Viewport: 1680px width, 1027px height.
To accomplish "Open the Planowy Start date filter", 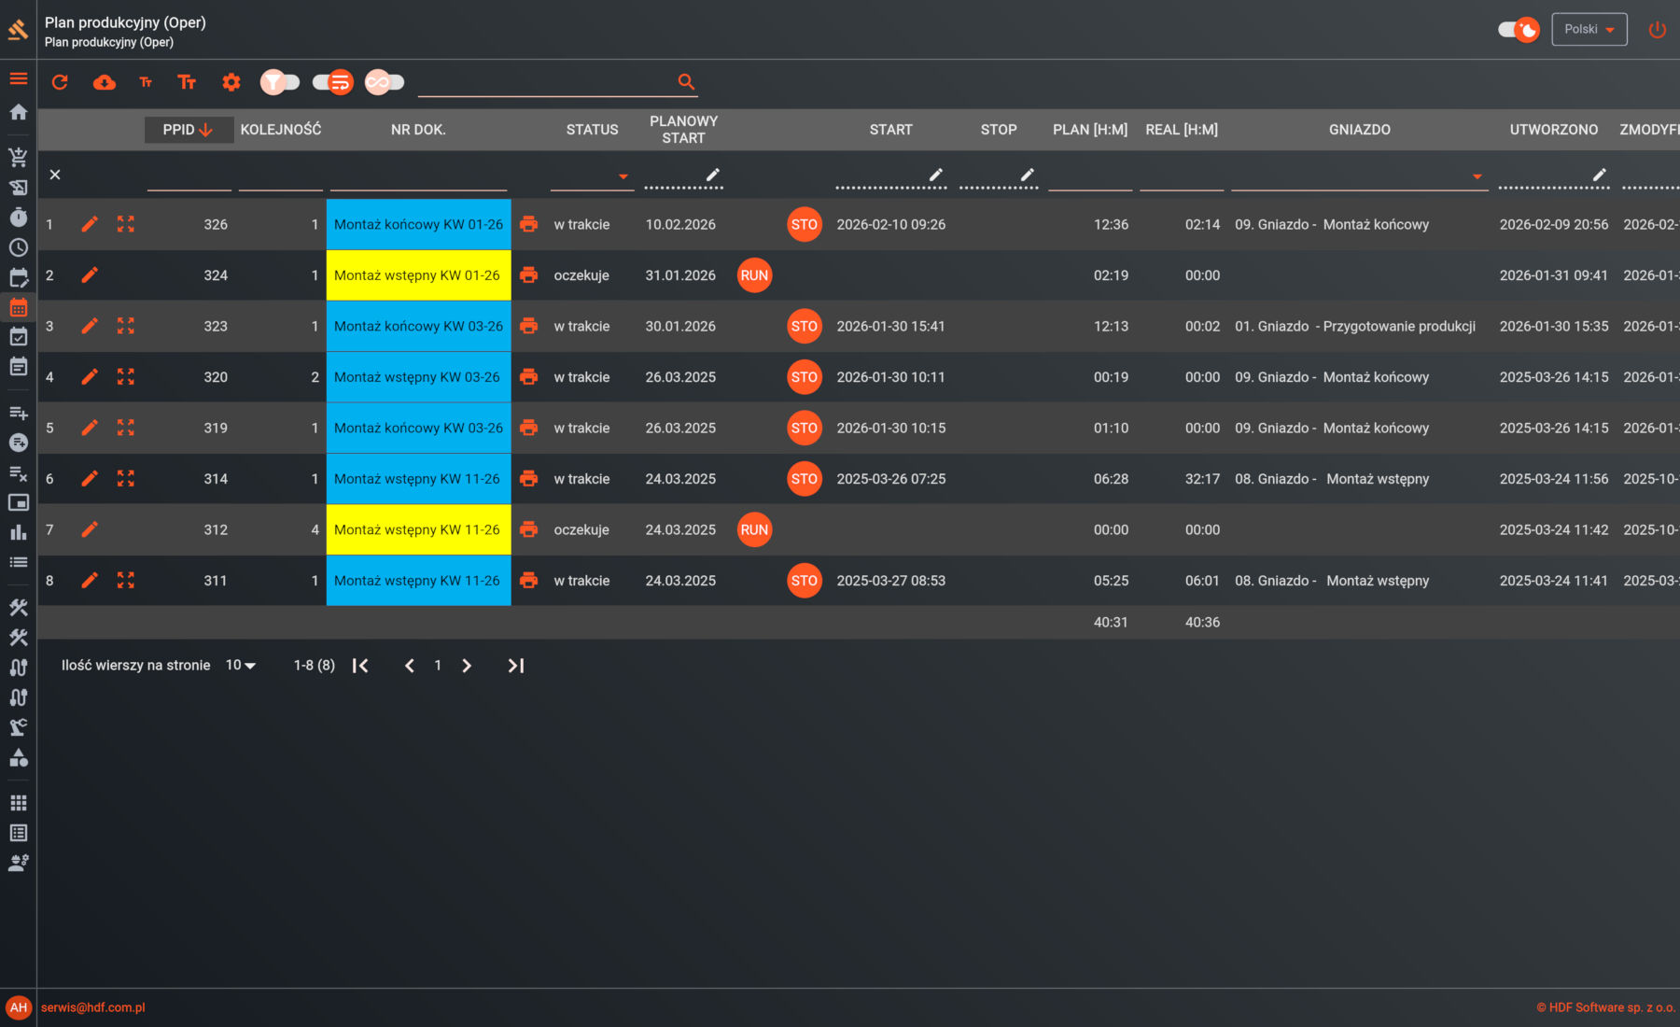I will pyautogui.click(x=683, y=176).
